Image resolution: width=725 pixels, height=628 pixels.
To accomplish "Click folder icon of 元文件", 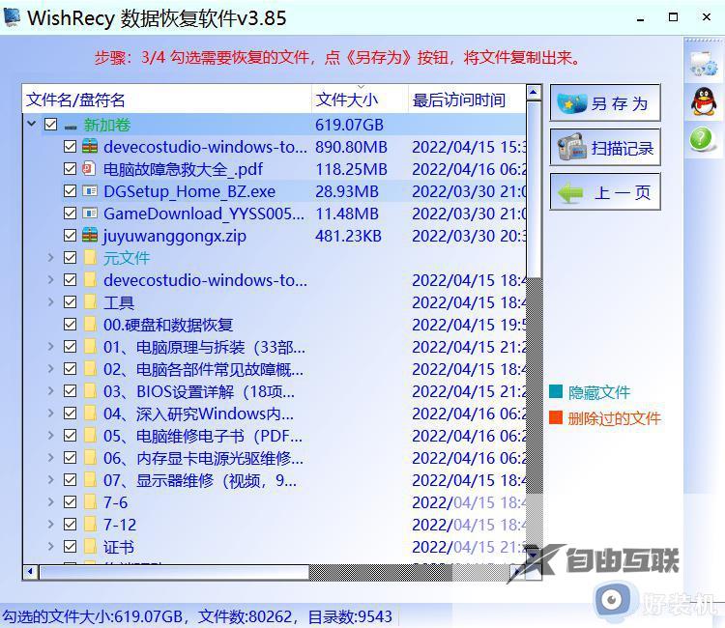I will pos(91,257).
